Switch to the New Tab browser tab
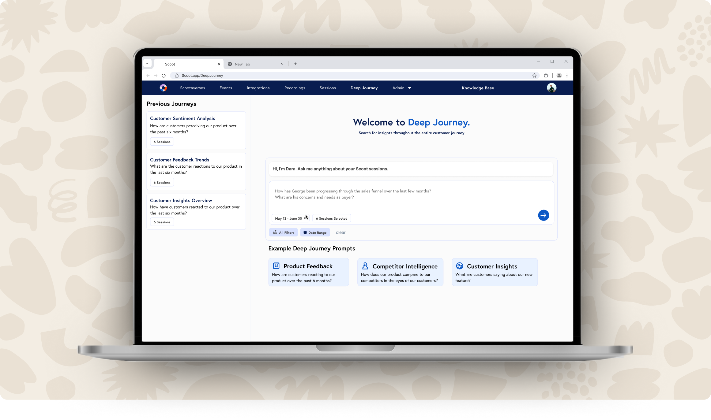The height and width of the screenshot is (420, 711). pos(243,64)
